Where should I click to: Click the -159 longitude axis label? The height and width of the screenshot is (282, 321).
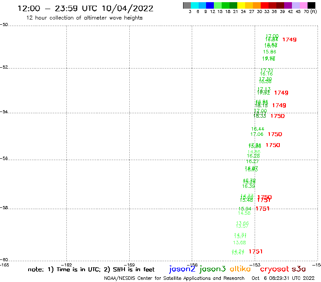click(x=129, y=265)
